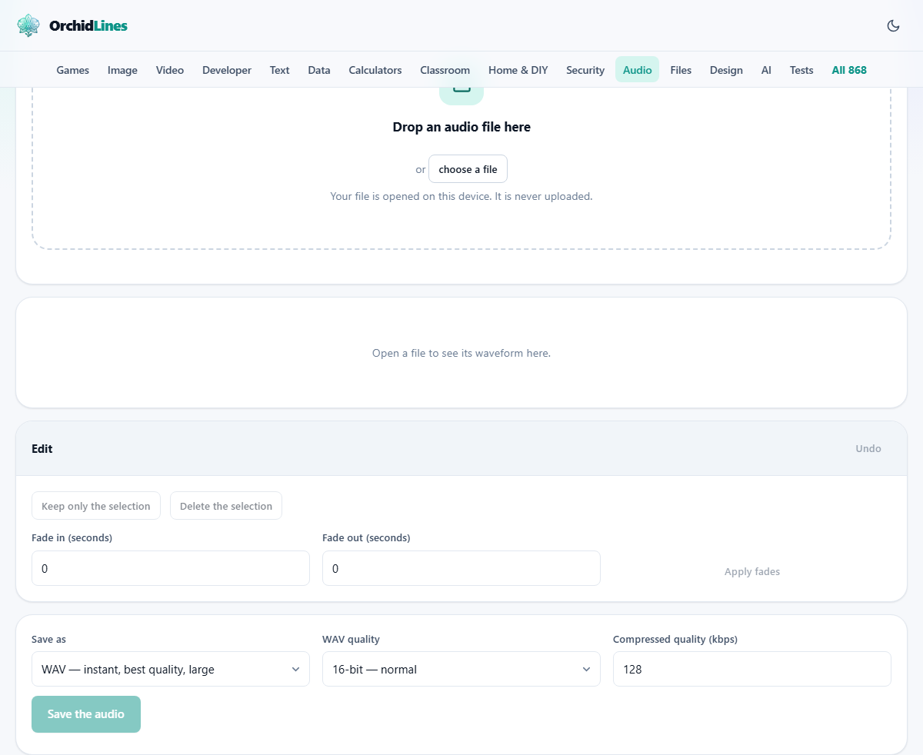Open the Tests category tab
Image resolution: width=923 pixels, height=755 pixels.
(801, 70)
